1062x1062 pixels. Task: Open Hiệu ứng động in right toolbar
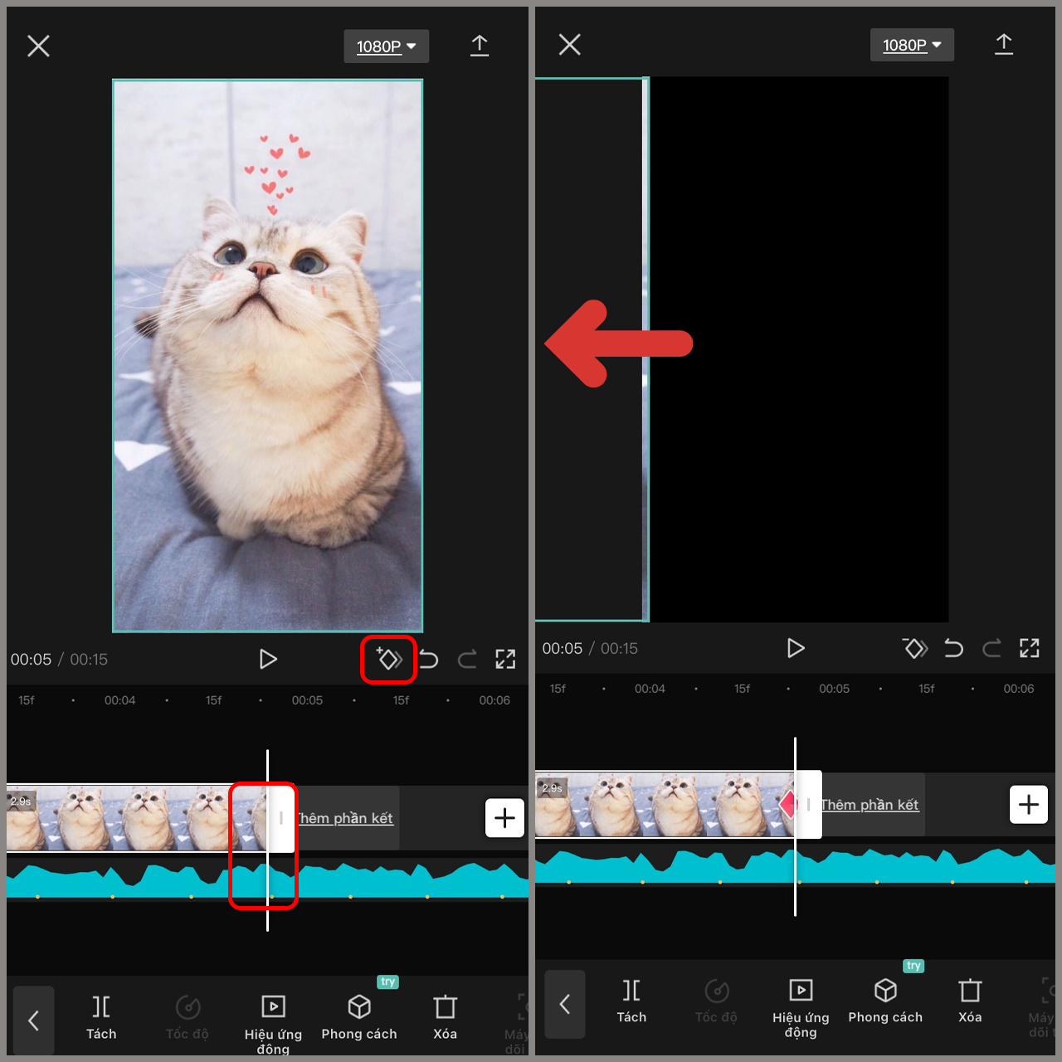801,1008
